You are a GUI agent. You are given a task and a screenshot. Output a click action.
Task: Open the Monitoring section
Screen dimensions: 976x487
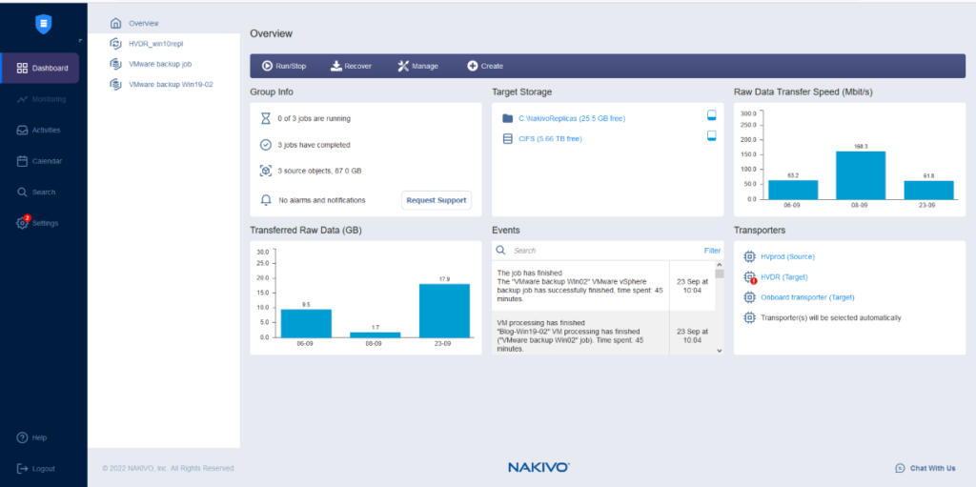(40, 99)
